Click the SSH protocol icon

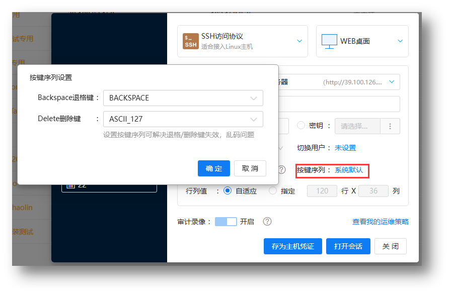point(191,41)
